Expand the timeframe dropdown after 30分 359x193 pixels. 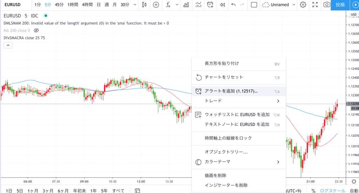tap(135, 5)
